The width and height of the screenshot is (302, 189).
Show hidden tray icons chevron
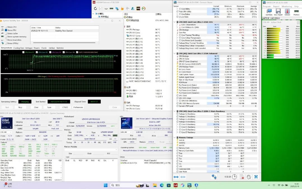click(x=269, y=185)
